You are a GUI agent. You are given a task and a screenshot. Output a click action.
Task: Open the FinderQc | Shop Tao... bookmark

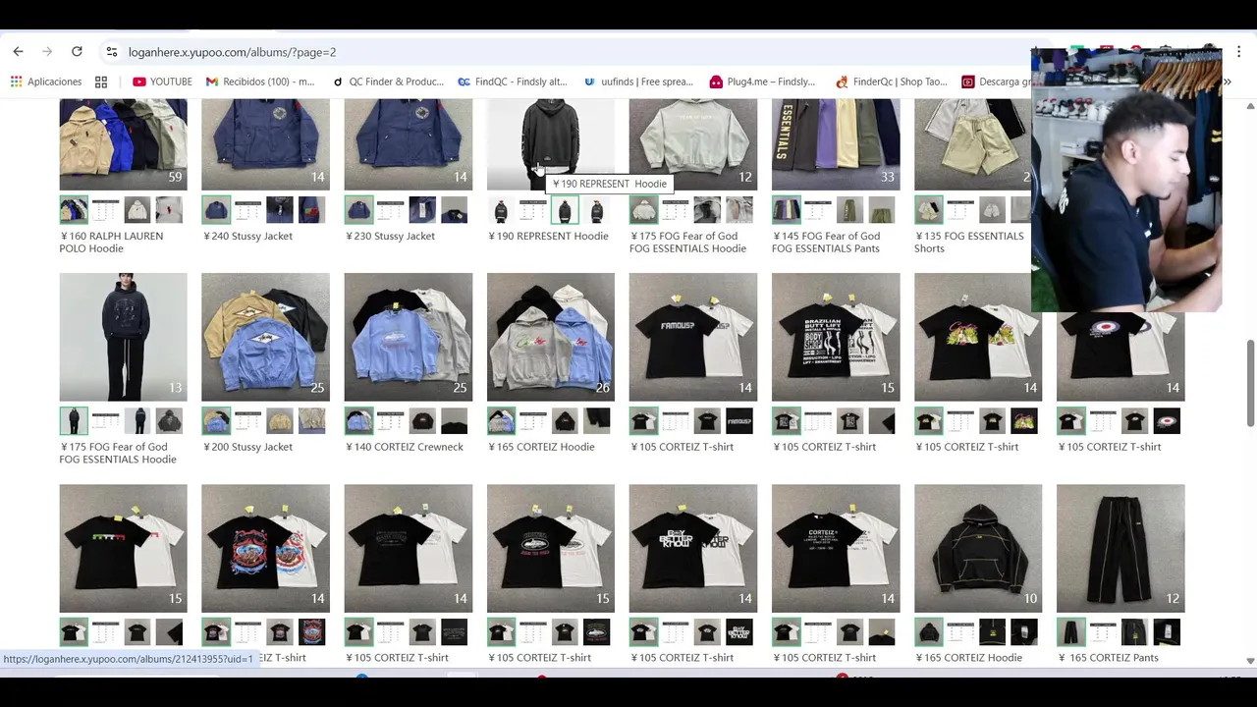click(892, 82)
